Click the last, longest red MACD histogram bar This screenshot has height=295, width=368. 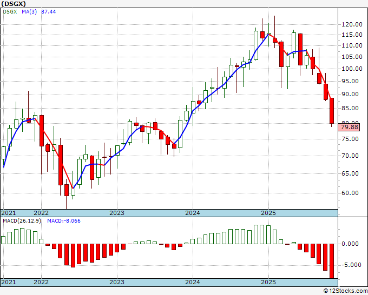(332, 261)
